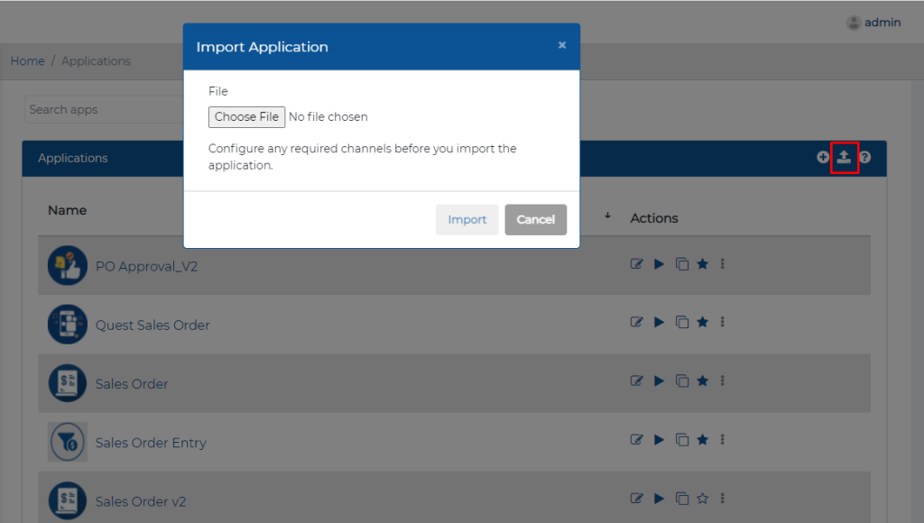Open the admin user menu
This screenshot has width=924, height=523.
[873, 23]
